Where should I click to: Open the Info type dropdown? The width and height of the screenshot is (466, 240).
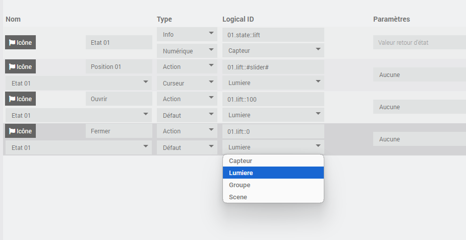point(187,35)
